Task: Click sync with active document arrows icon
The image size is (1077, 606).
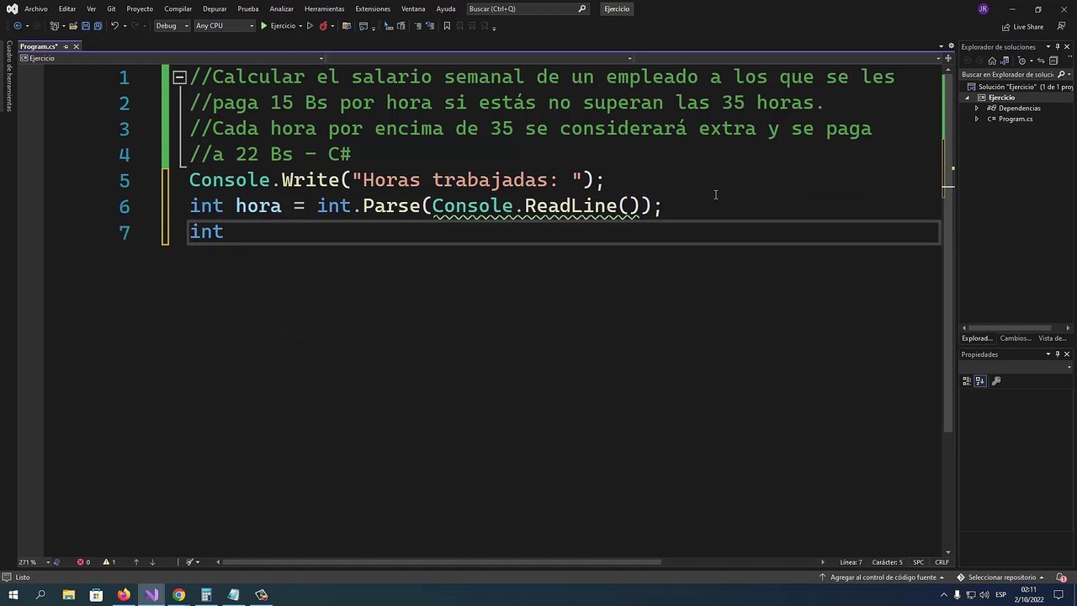Action: [x=1042, y=61]
